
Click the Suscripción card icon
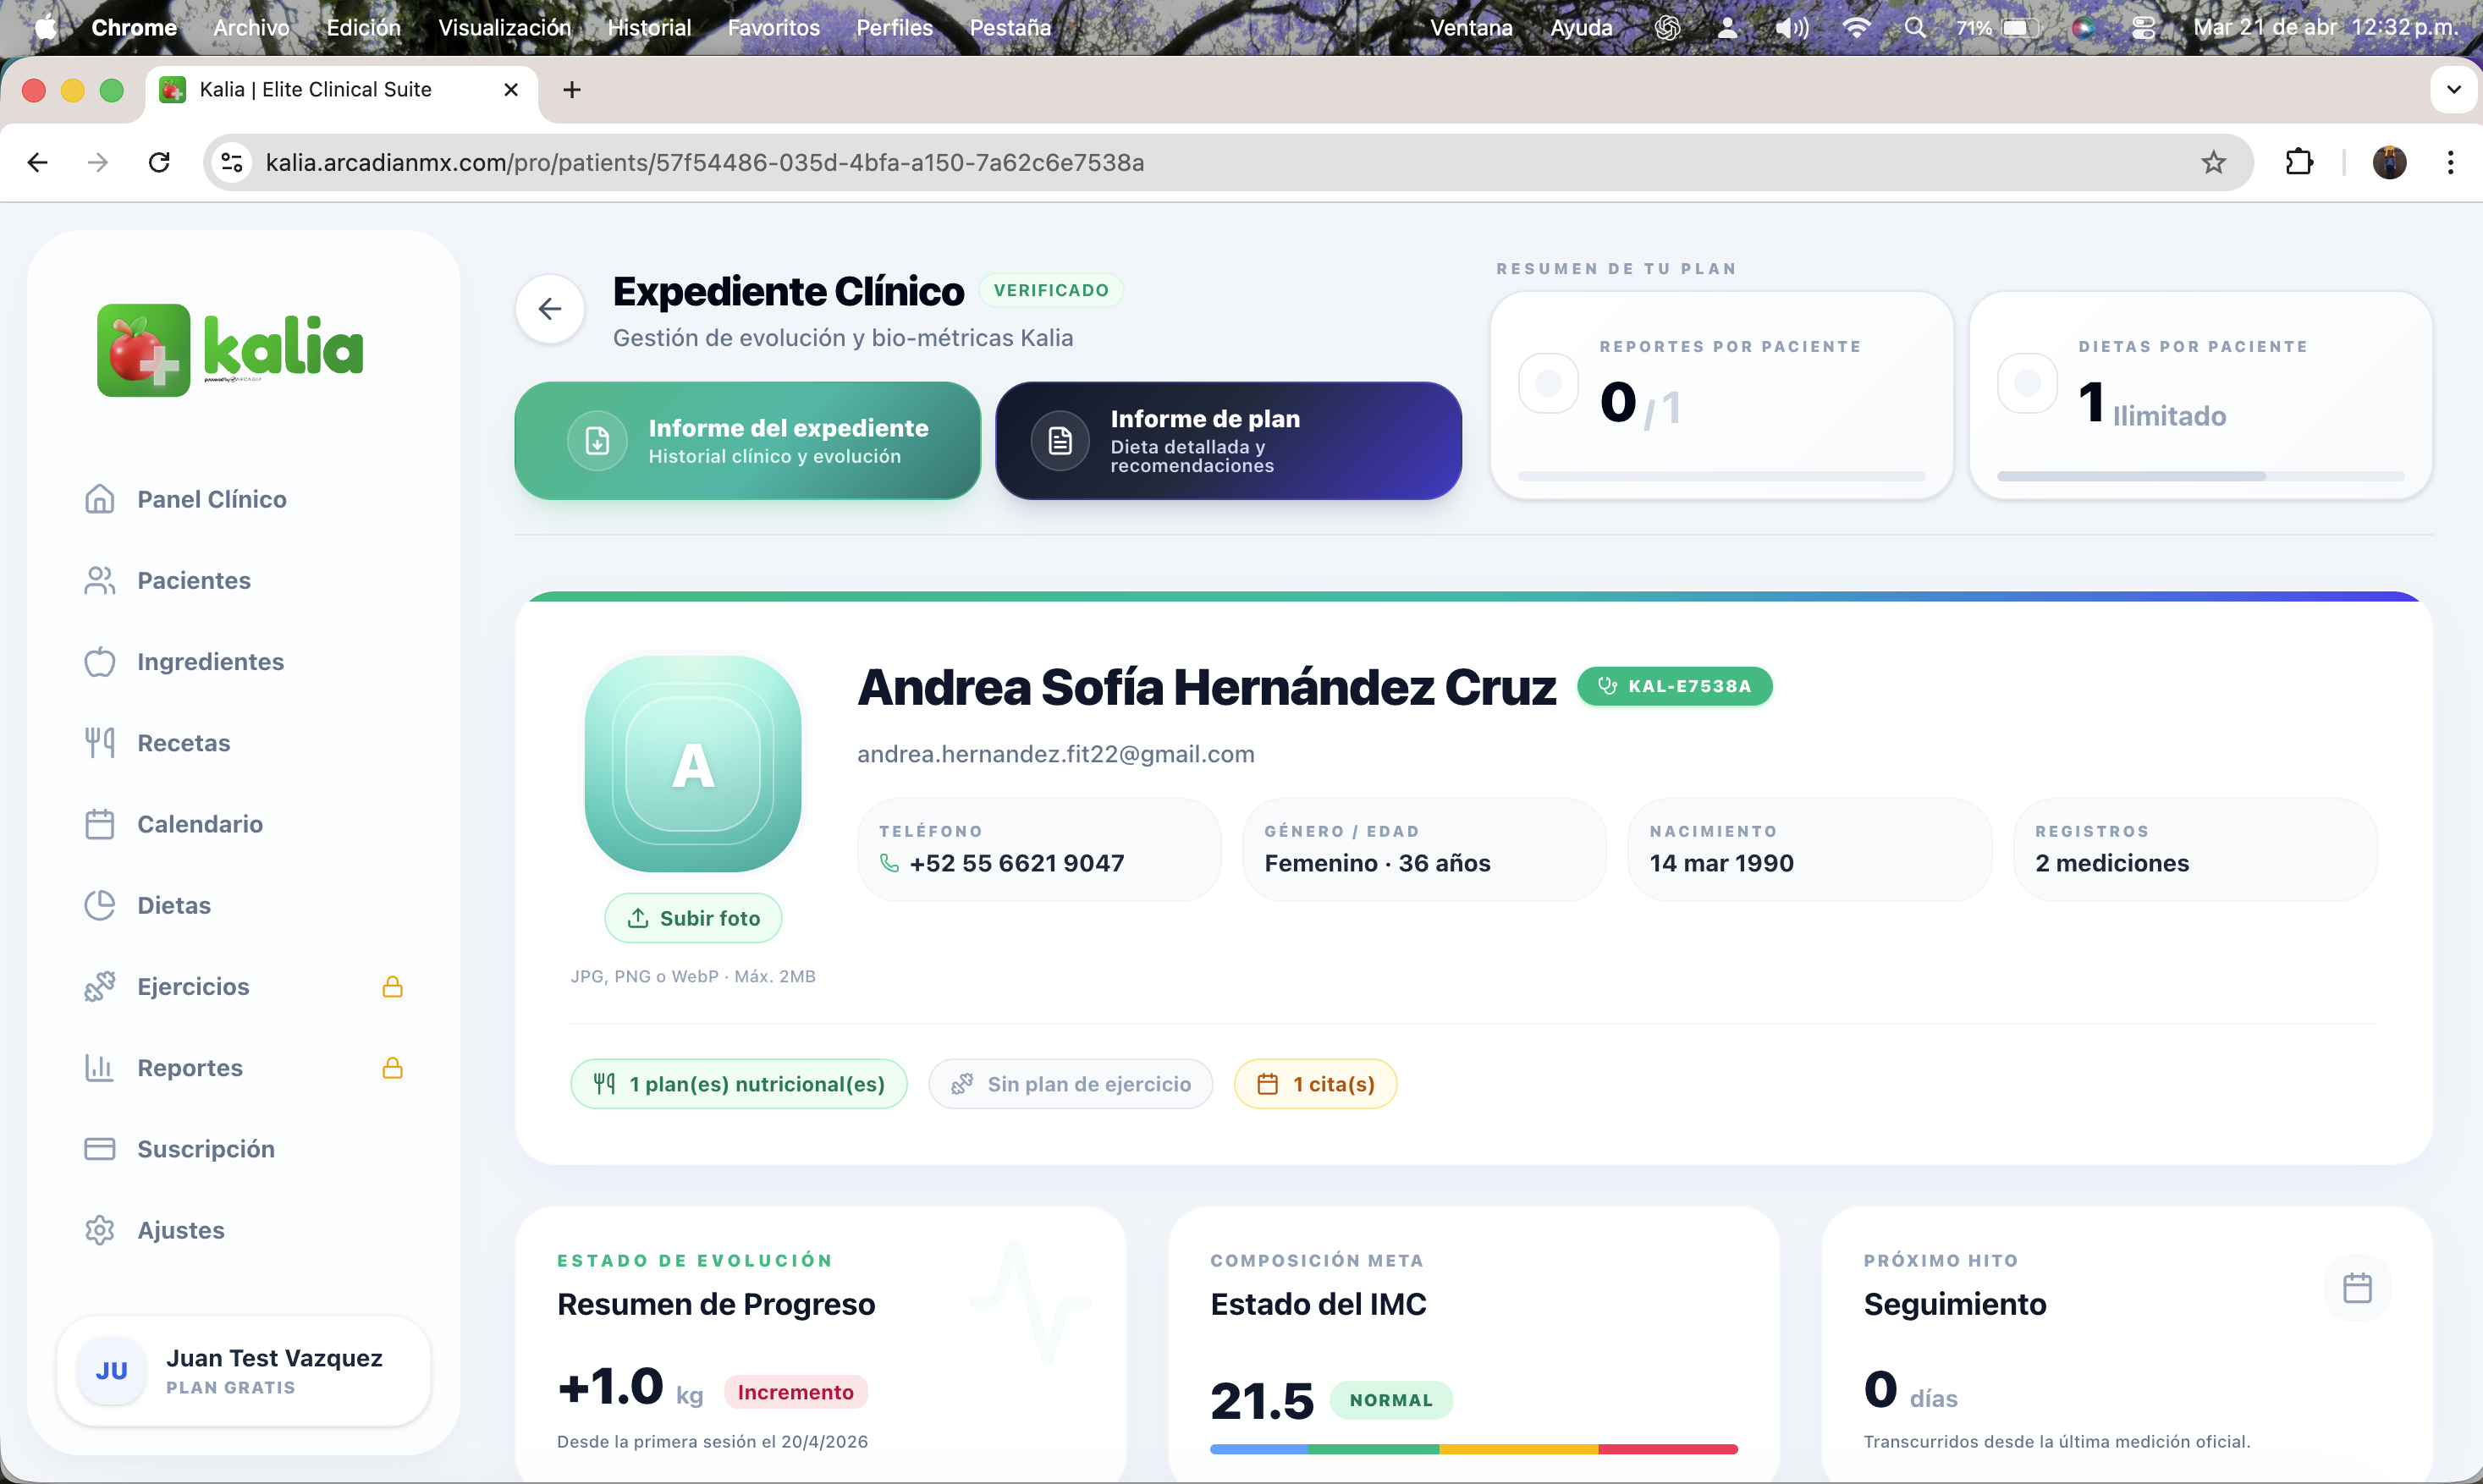coord(99,1149)
